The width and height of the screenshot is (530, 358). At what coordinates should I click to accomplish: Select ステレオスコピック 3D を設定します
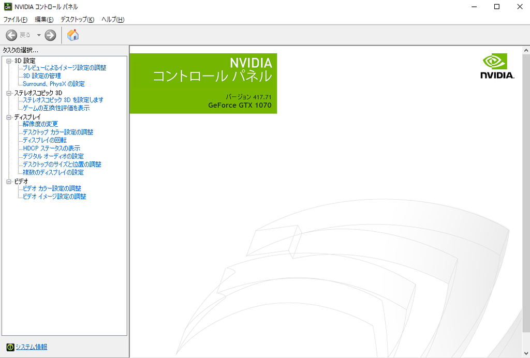(x=63, y=100)
